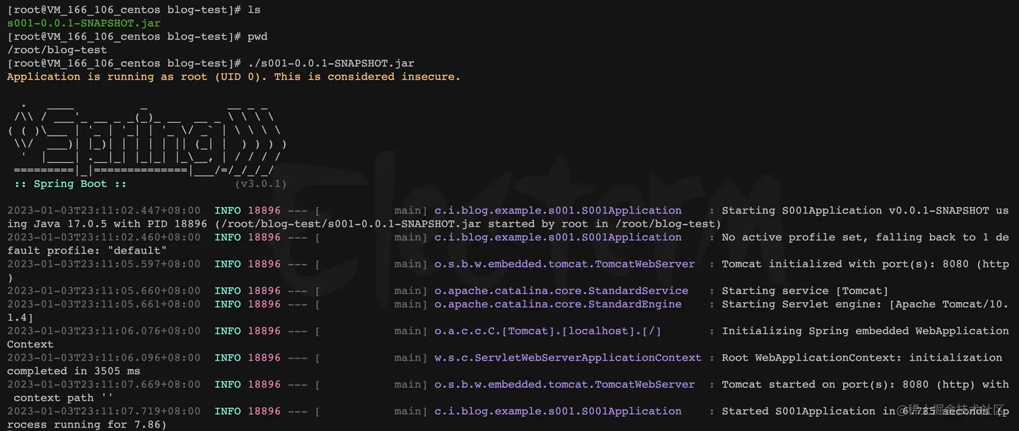Click the (v3.0.1) version text

pos(261,183)
